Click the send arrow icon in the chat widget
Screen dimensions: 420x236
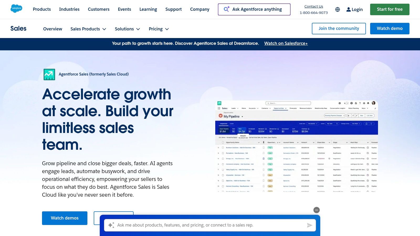(x=309, y=225)
